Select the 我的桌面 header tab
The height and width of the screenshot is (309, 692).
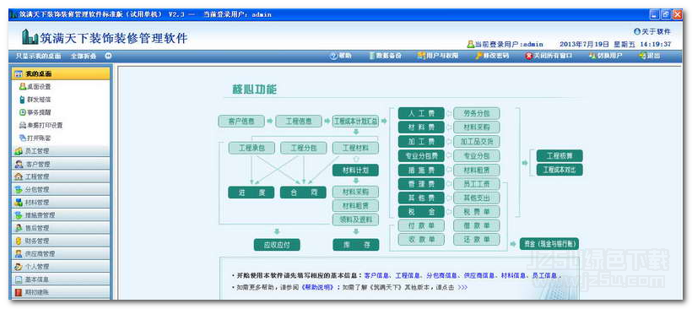[x=61, y=73]
